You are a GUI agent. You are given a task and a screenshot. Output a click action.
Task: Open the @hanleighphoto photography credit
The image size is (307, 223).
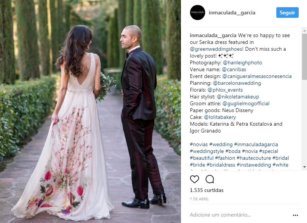[242, 62]
